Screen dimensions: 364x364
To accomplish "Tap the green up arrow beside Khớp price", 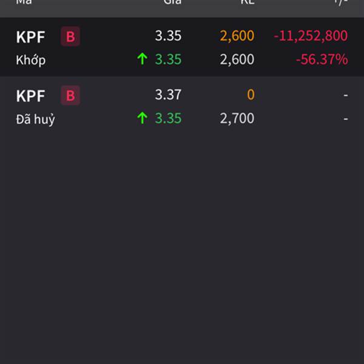I will click(x=143, y=59).
